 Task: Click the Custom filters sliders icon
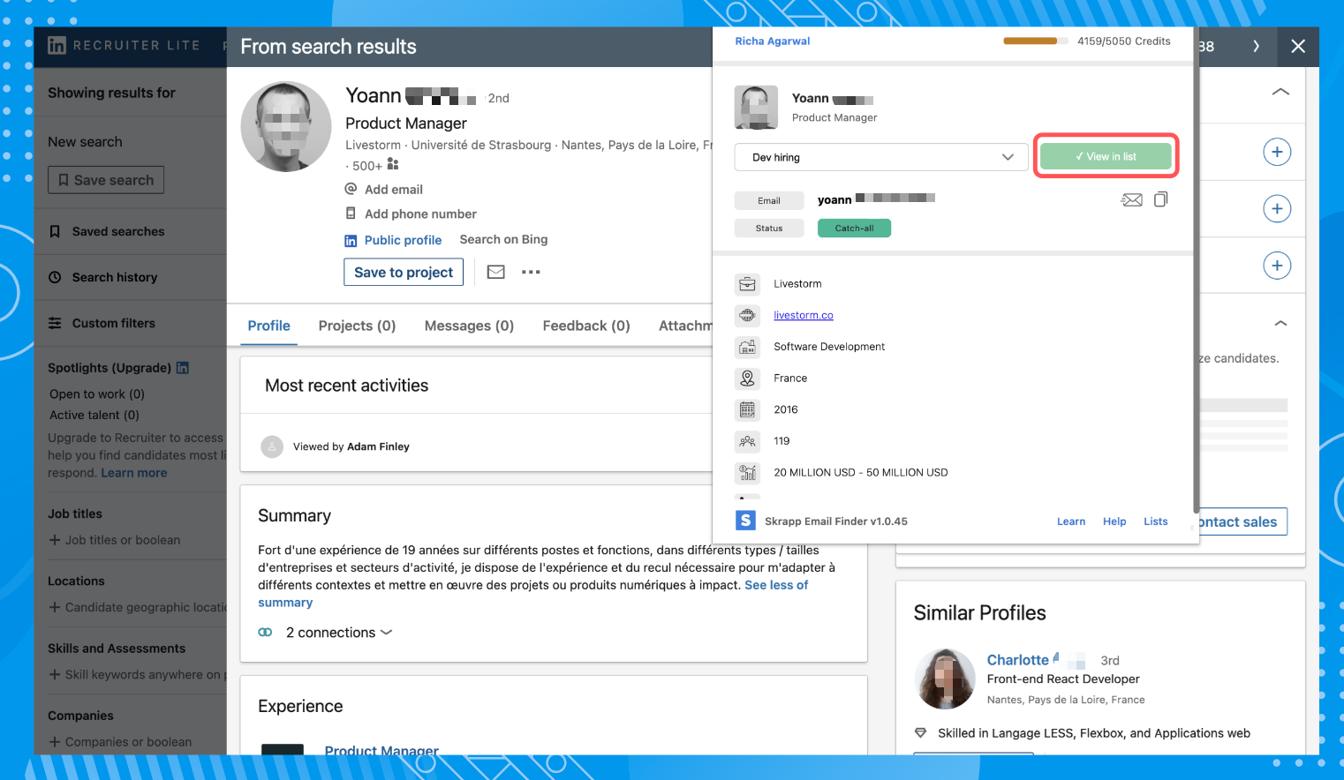(x=55, y=323)
